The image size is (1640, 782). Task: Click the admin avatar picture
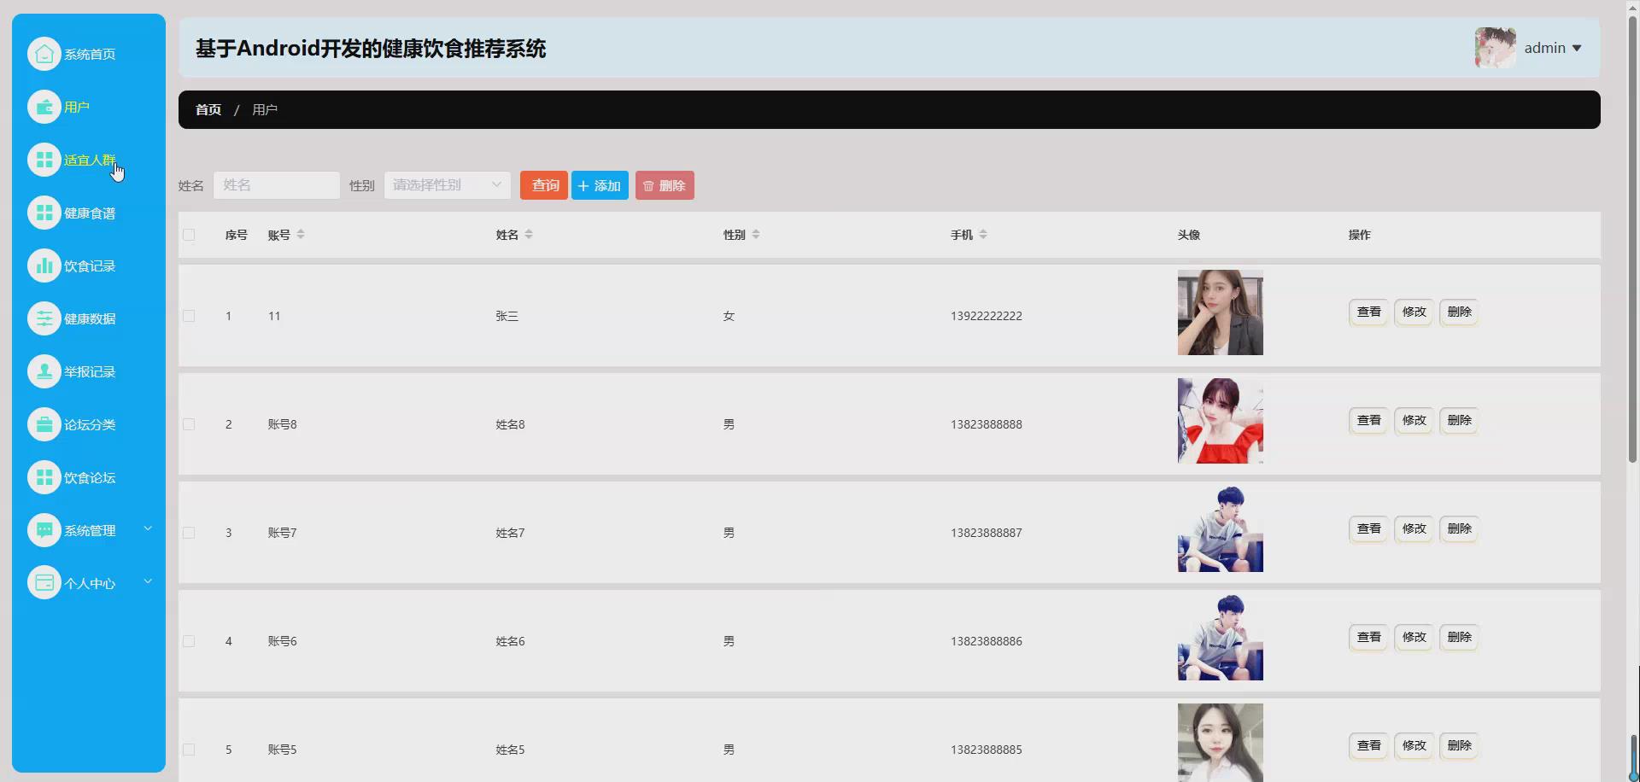pyautogui.click(x=1495, y=48)
